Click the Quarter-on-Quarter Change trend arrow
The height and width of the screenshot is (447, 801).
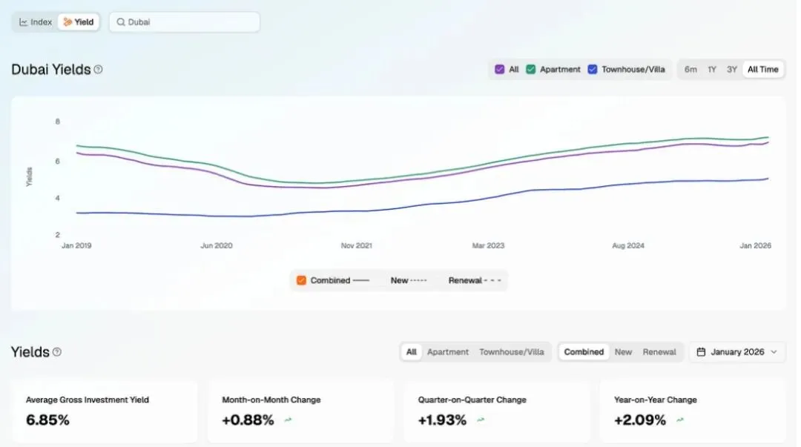[481, 420]
